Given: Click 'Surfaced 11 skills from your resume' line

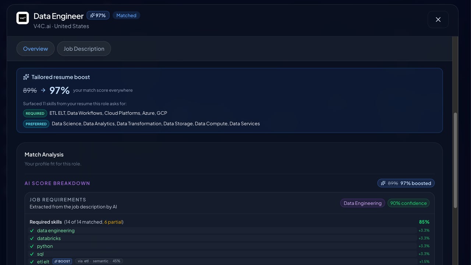Looking at the screenshot, I should (75, 104).
